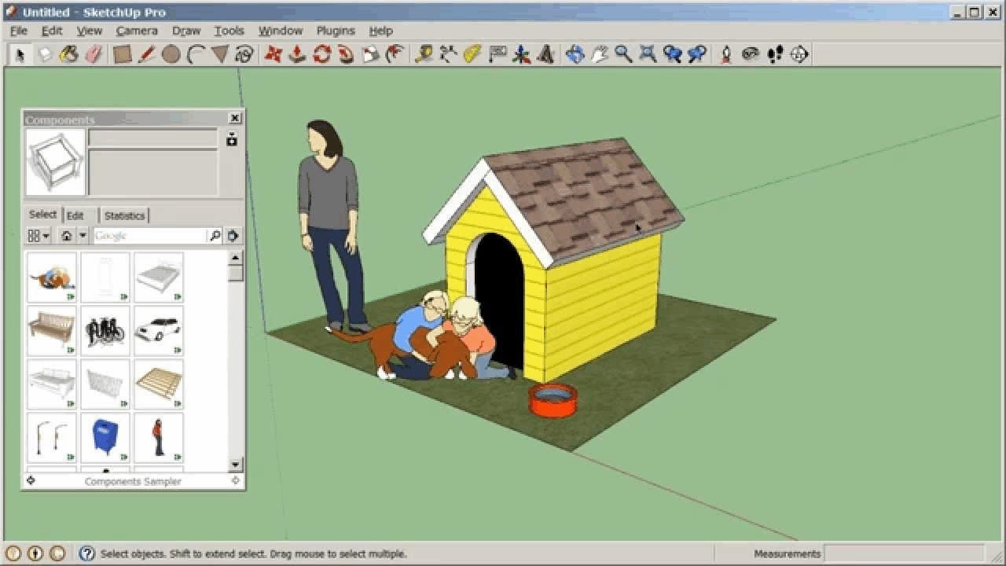Open the Camera menu
Screen dimensions: 1006x566
(137, 31)
